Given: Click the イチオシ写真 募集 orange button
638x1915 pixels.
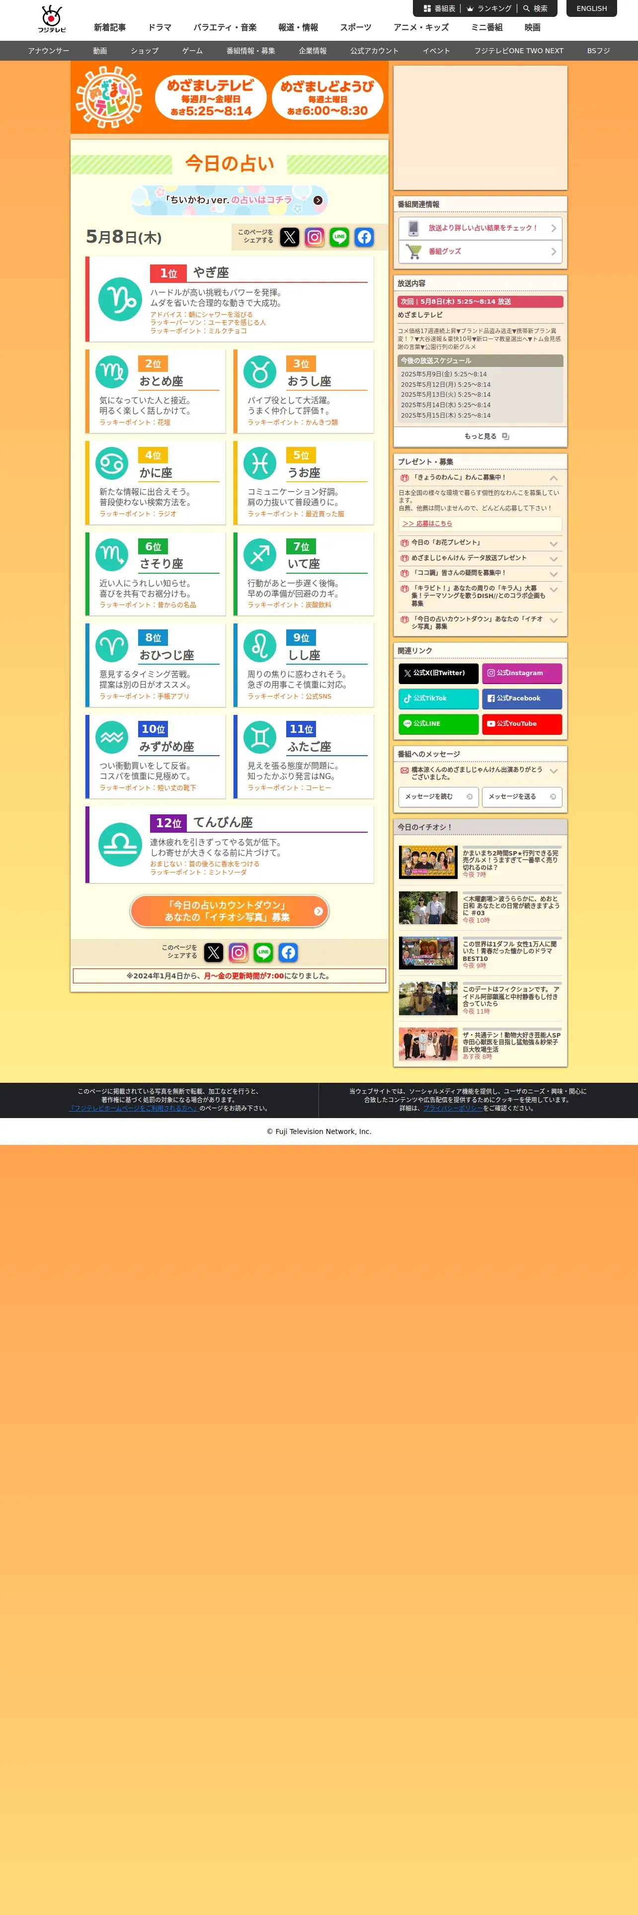Looking at the screenshot, I should (230, 911).
